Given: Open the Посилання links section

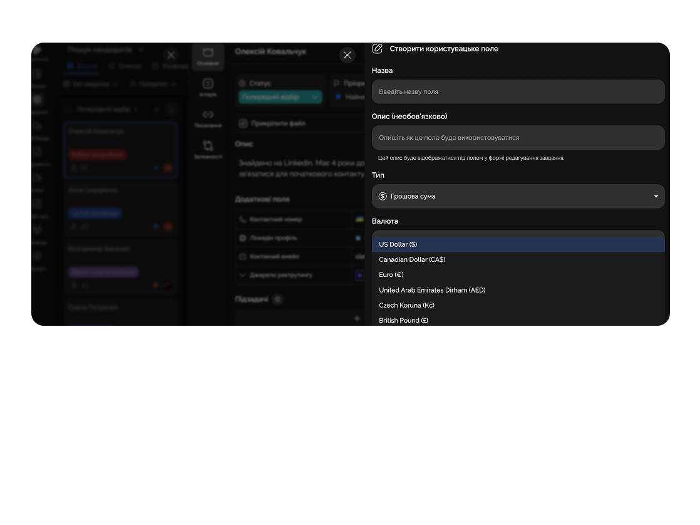Looking at the screenshot, I should pyautogui.click(x=208, y=118).
